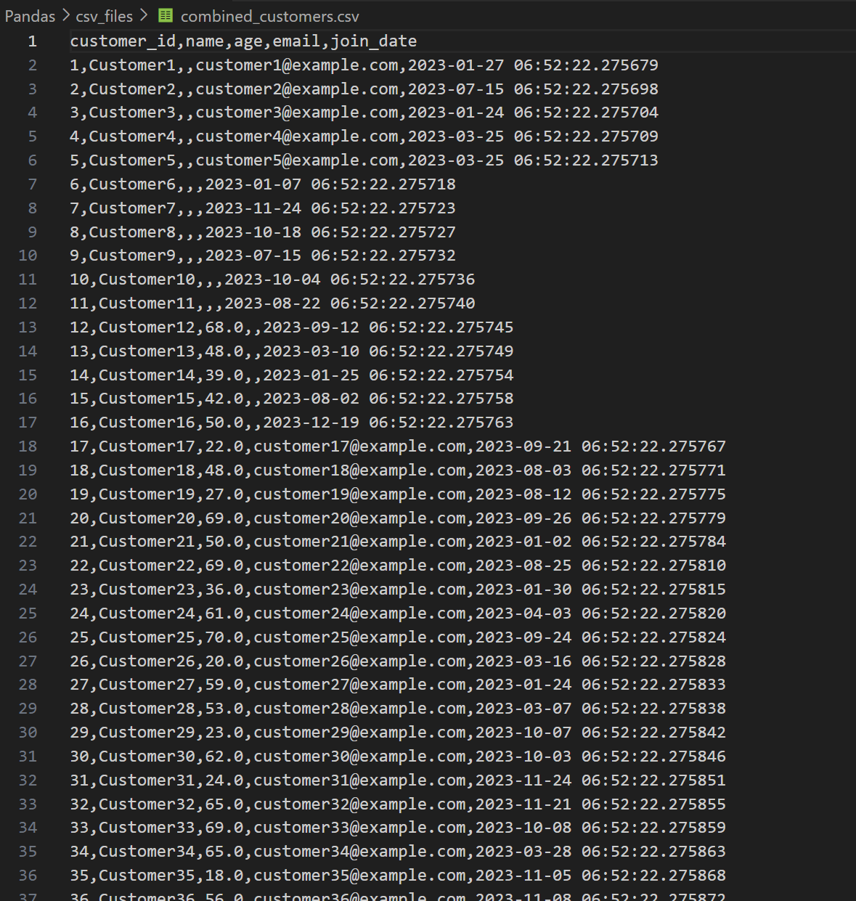Click line number 36 in gutter

point(28,876)
